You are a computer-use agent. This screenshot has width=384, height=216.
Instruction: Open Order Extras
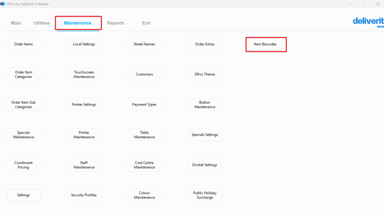205,44
